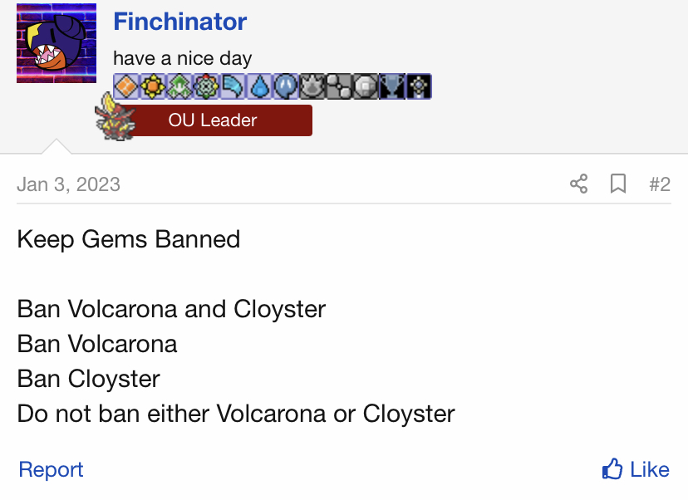
Task: Click the green arrows badge
Action: point(179,86)
